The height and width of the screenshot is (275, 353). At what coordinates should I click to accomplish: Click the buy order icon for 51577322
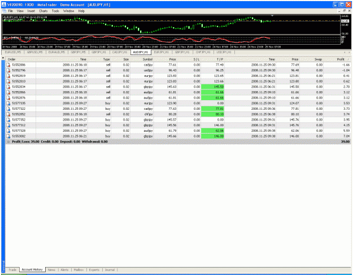[x=8, y=109]
